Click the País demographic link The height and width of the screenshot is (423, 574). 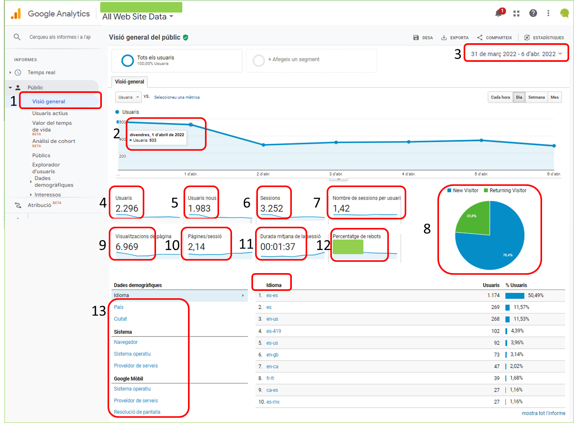(119, 307)
